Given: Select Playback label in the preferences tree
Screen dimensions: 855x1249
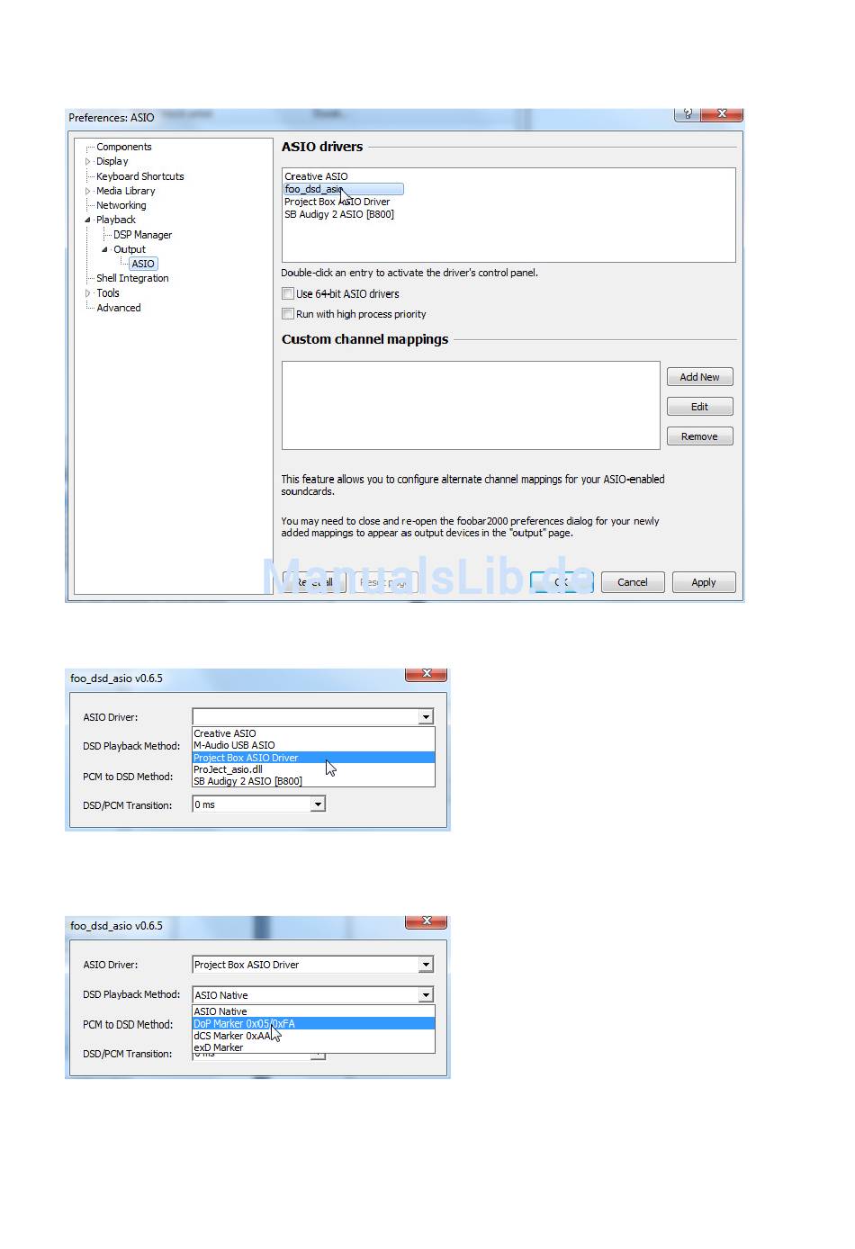Looking at the screenshot, I should pyautogui.click(x=116, y=220).
